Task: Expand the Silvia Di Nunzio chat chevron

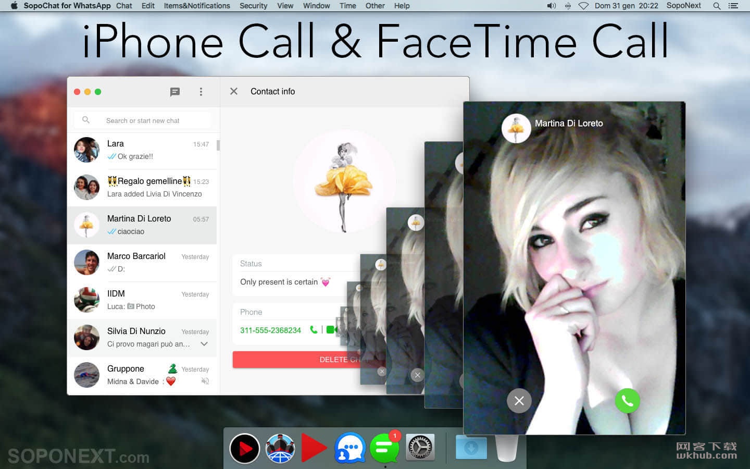Action: tap(204, 344)
